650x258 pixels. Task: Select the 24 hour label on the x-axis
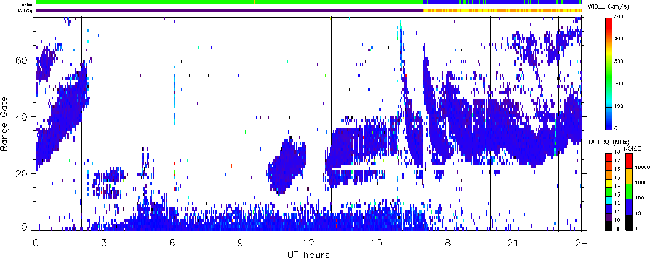point(581,242)
